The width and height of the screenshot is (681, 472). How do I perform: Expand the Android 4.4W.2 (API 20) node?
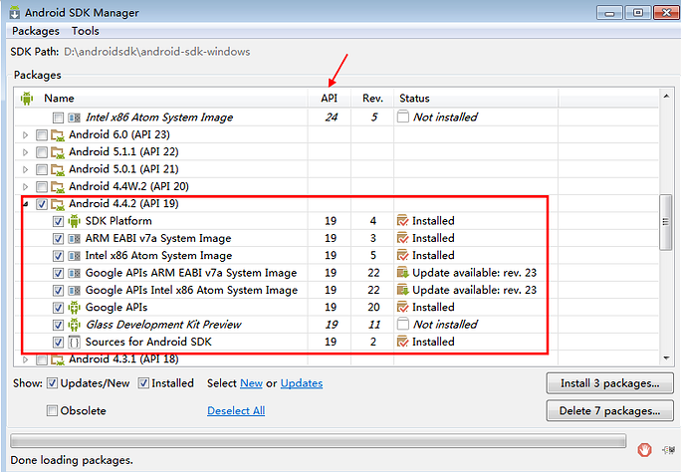pyautogui.click(x=26, y=187)
